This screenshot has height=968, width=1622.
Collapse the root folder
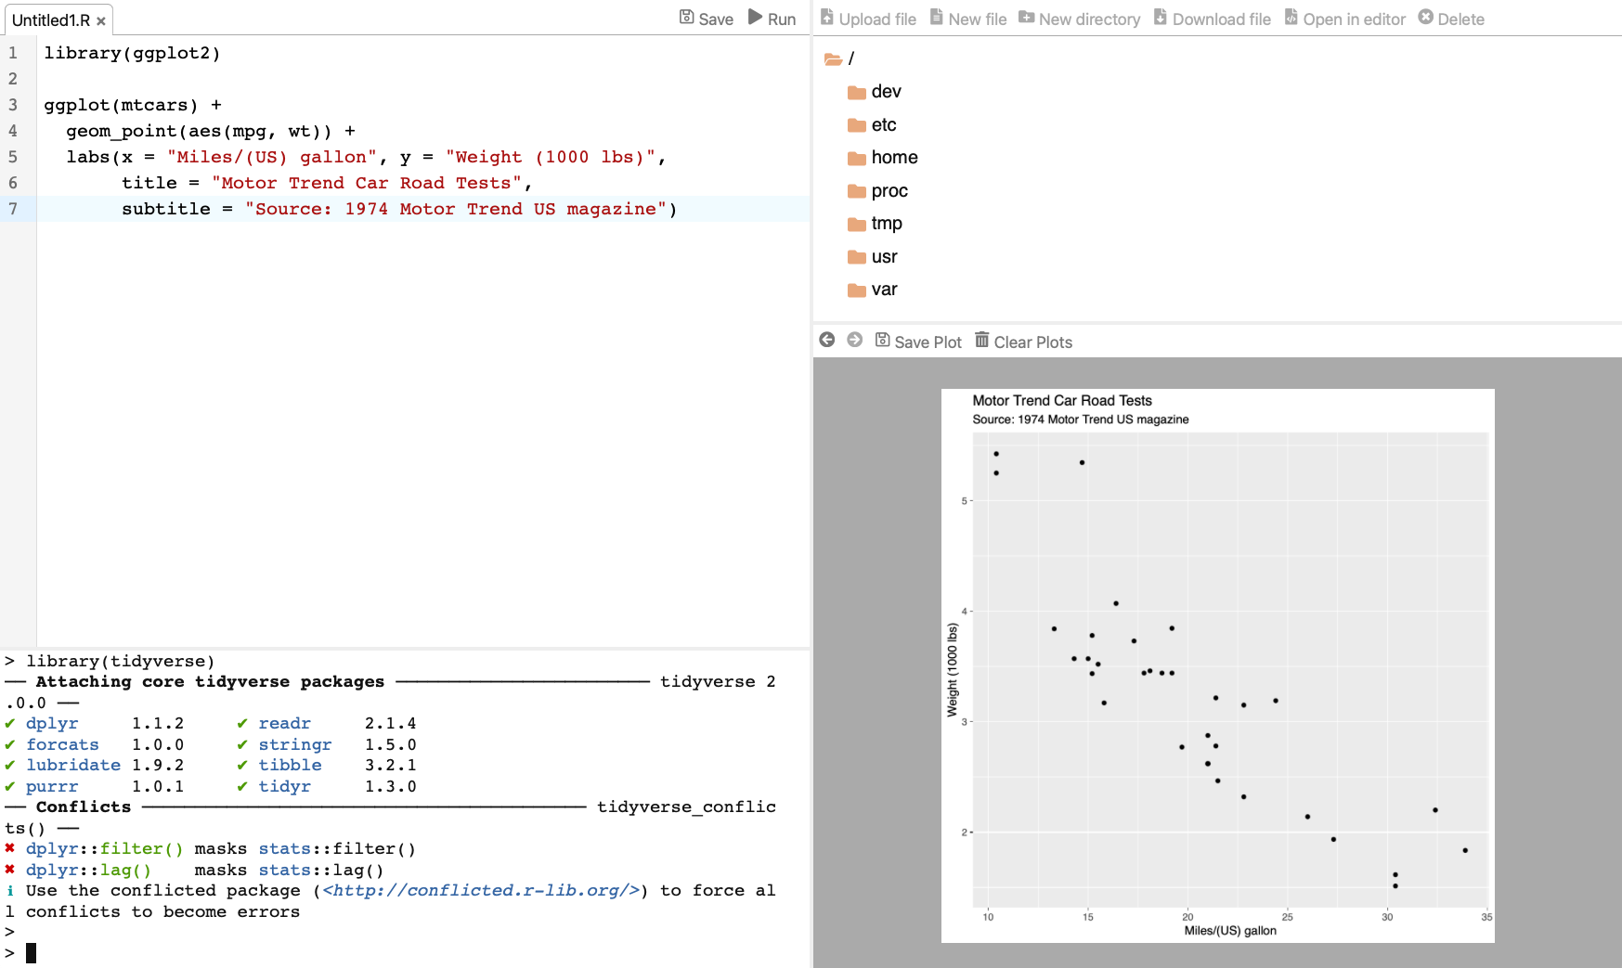[x=834, y=59]
